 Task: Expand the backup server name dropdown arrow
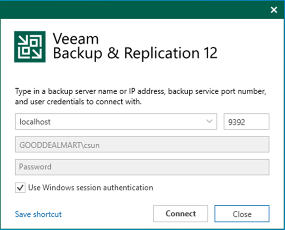click(x=209, y=122)
